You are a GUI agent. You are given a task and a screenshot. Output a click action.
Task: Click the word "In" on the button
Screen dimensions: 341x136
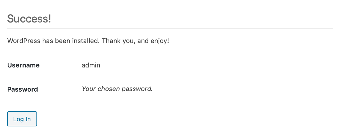[28, 119]
